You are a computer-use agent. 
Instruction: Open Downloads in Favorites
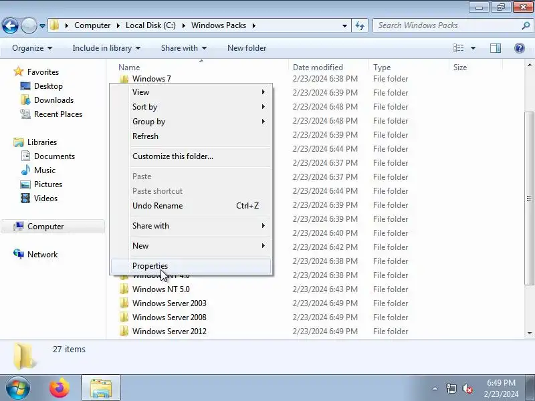pyautogui.click(x=54, y=100)
